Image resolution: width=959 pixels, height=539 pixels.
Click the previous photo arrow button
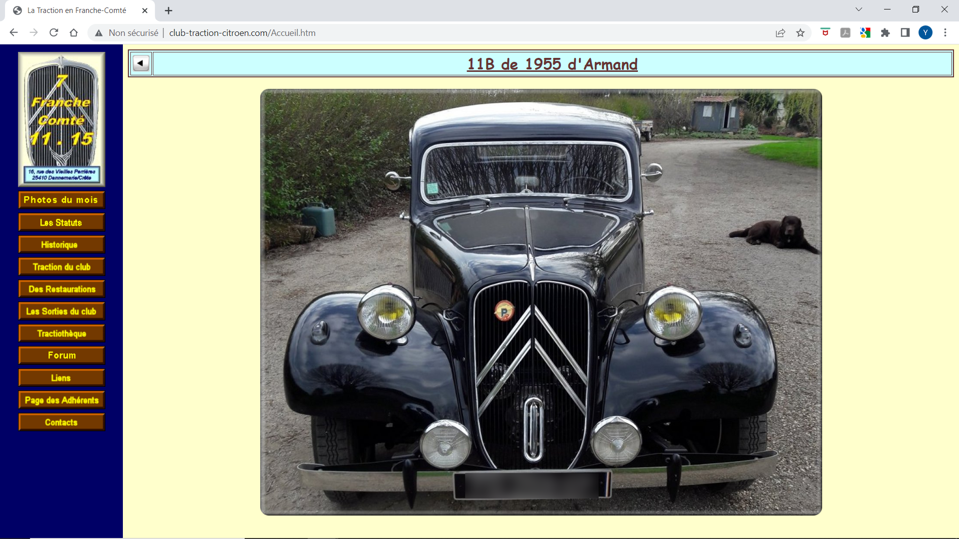141,63
